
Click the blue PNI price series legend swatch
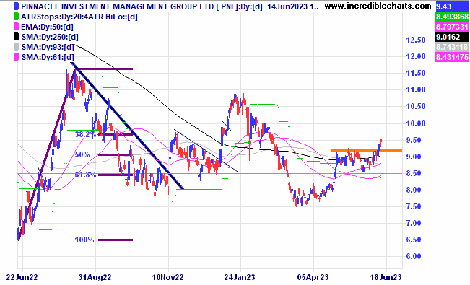click(x=16, y=6)
